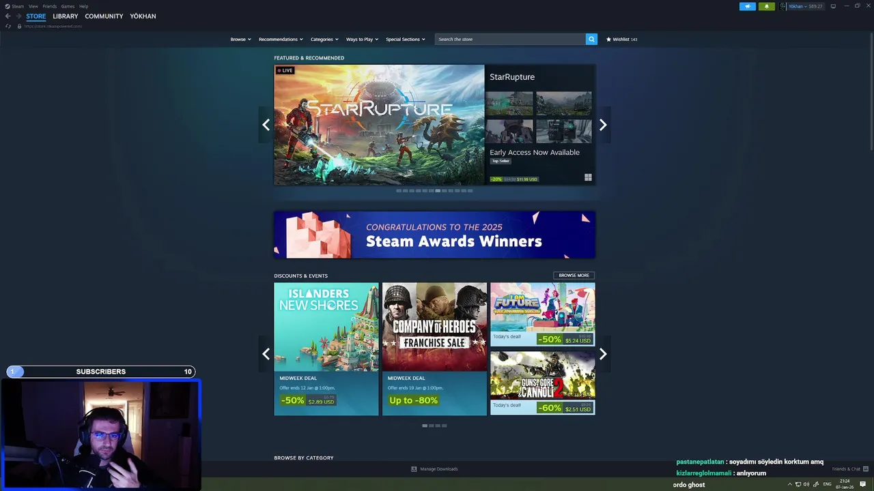The height and width of the screenshot is (491, 874).
Task: View third StarRupture screenshot thumbnail
Action: tap(509, 131)
